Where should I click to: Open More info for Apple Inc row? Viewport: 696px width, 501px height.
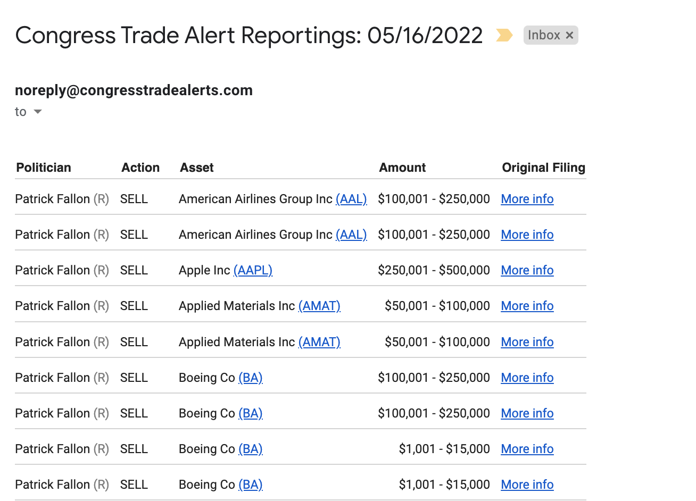click(527, 270)
